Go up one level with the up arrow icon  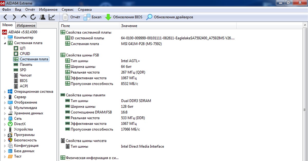coord(24,17)
